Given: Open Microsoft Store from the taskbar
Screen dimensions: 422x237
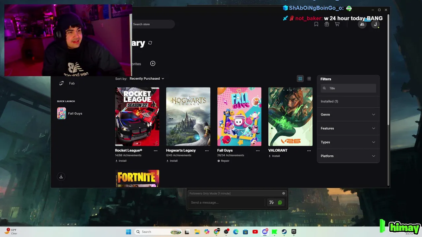Looking at the screenshot, I should 245,232.
